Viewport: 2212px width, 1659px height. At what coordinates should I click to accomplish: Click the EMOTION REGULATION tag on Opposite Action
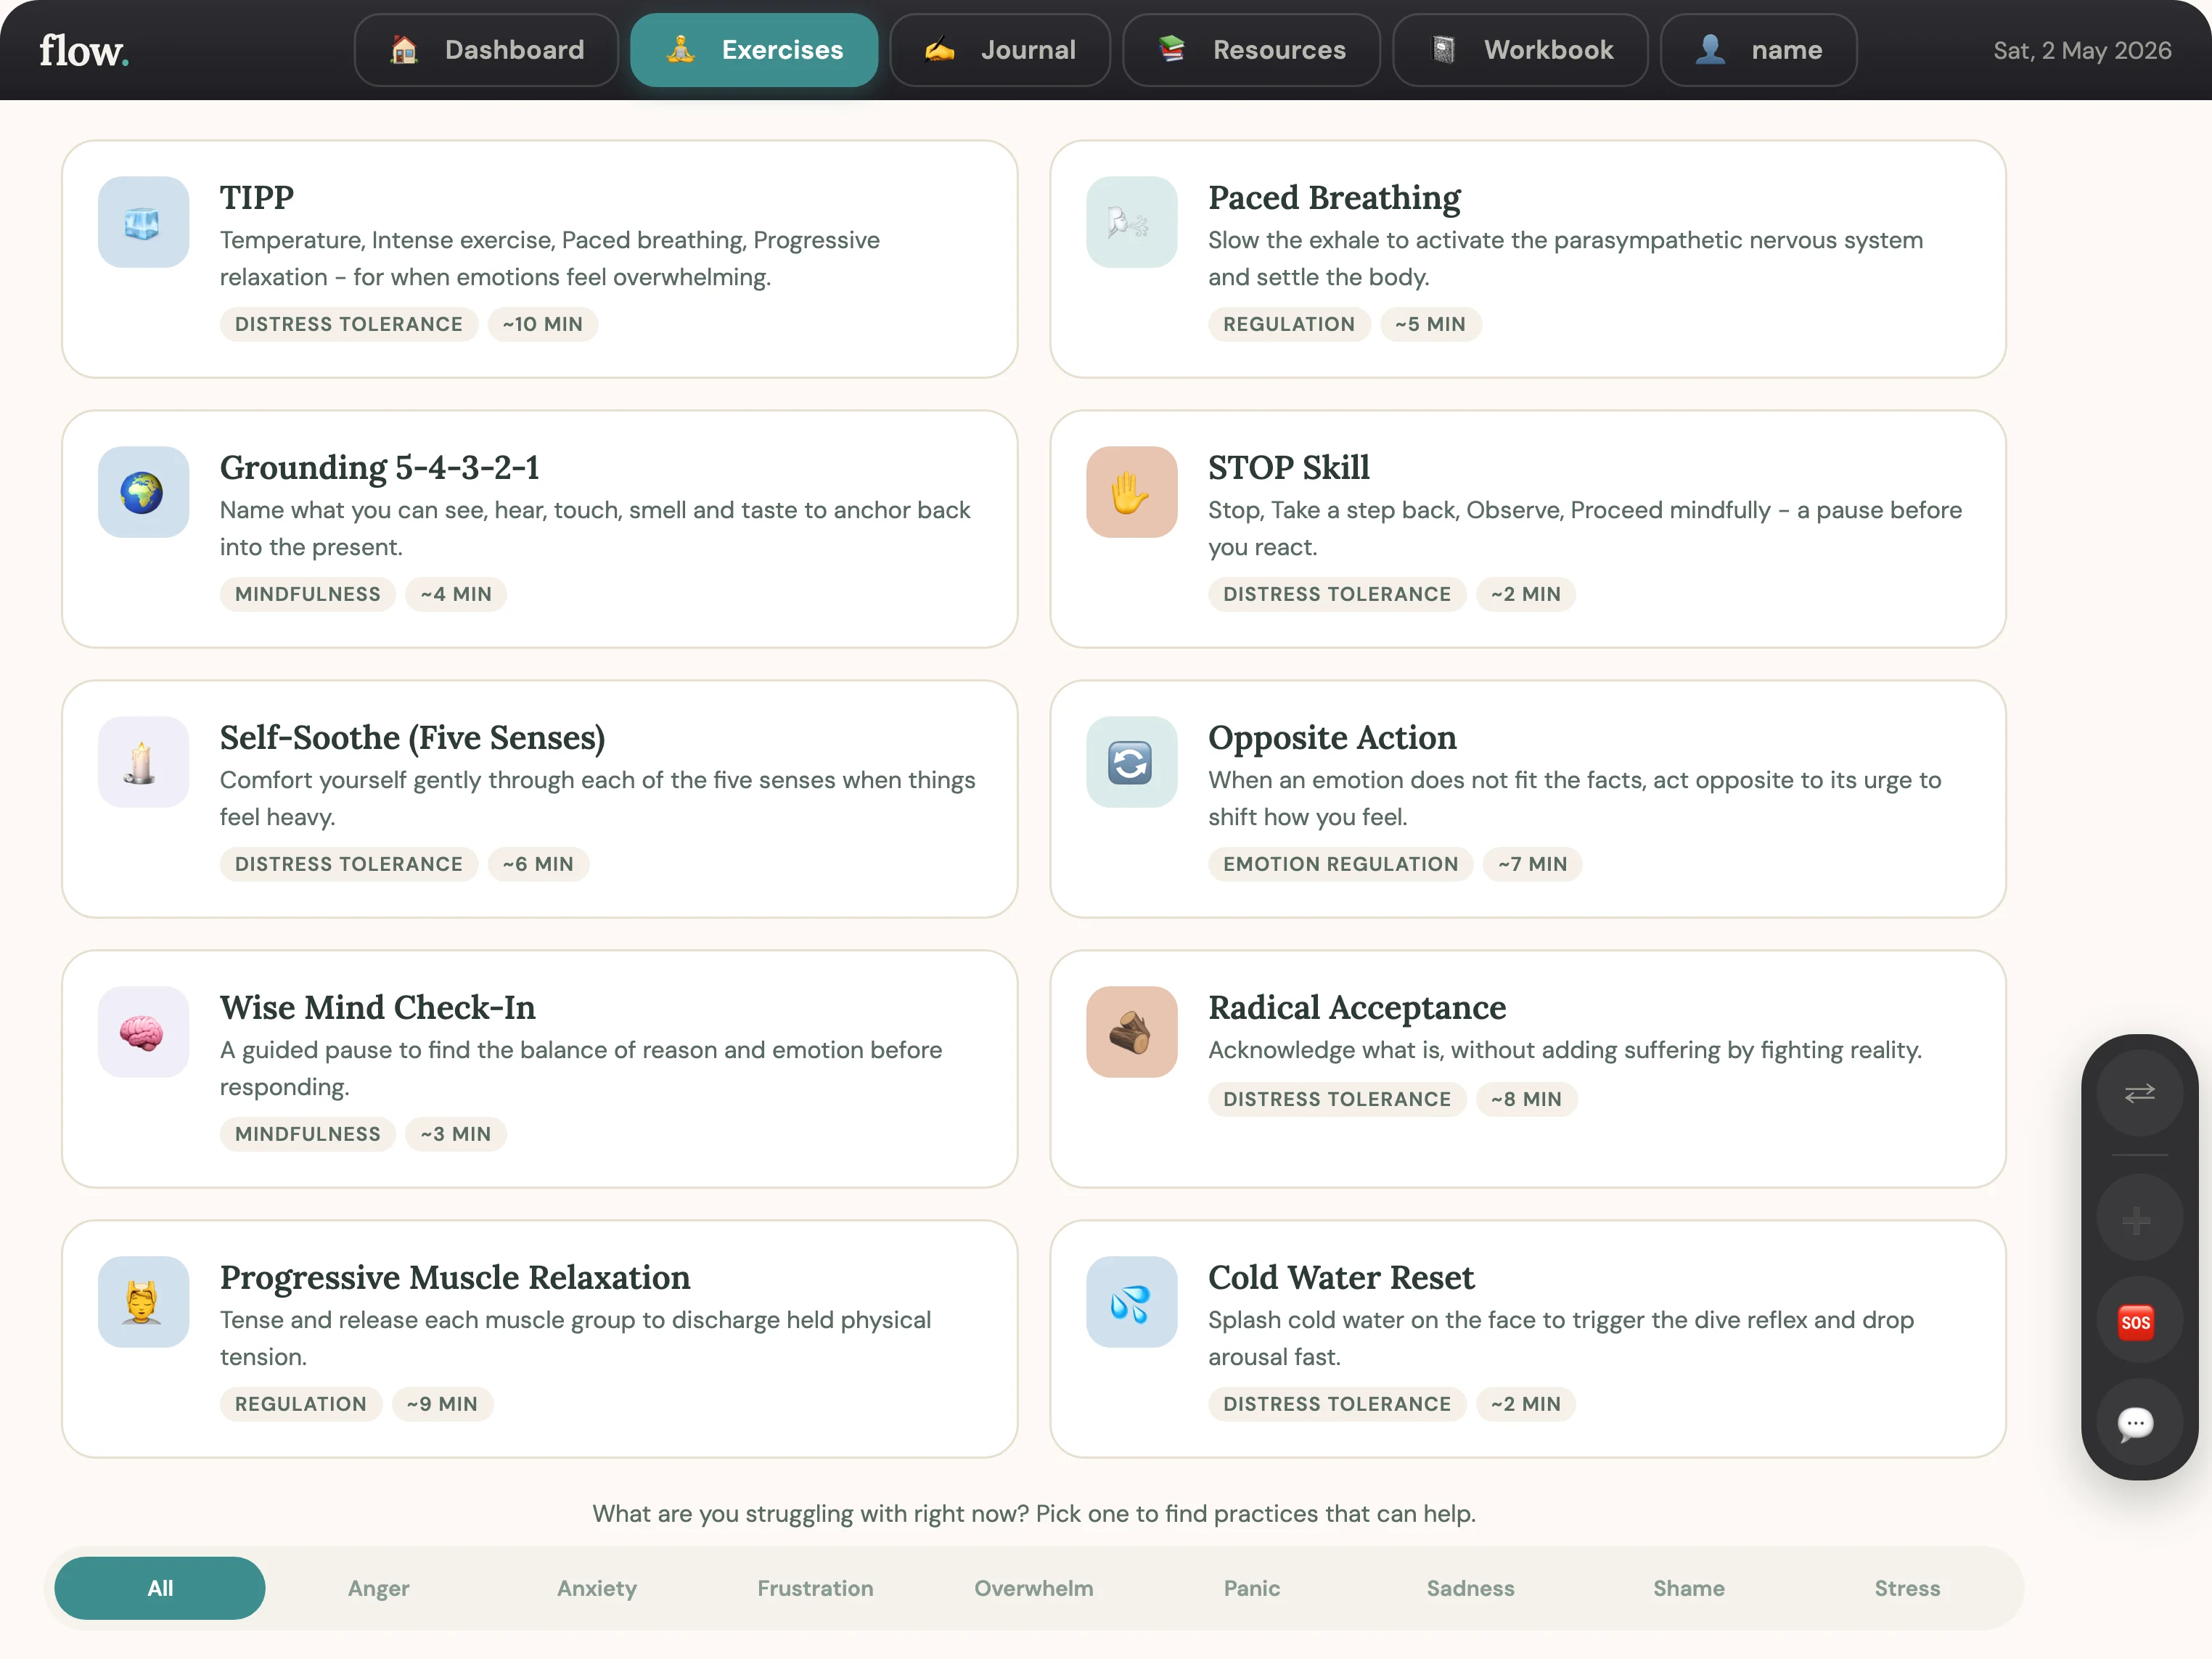[x=1340, y=864]
